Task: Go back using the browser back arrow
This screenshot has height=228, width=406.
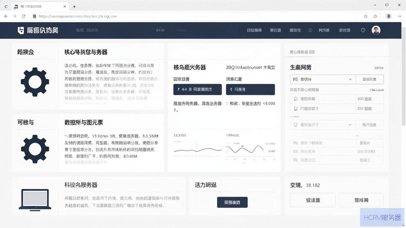Action: click(6, 16)
